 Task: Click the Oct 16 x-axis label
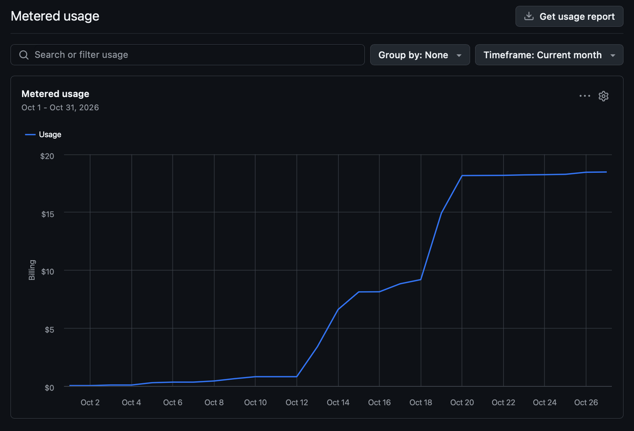379,402
